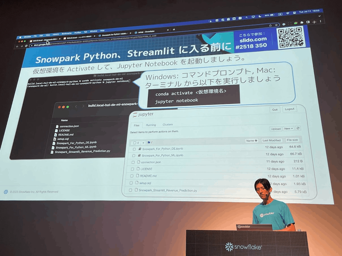The height and width of the screenshot is (256, 342).
Task: Click the slido QR code
Action: click(291, 37)
